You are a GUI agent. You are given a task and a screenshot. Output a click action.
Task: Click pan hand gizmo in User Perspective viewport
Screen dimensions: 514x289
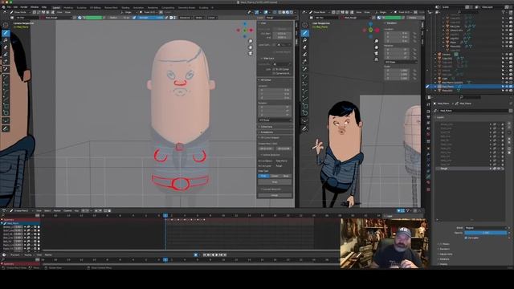(x=377, y=47)
